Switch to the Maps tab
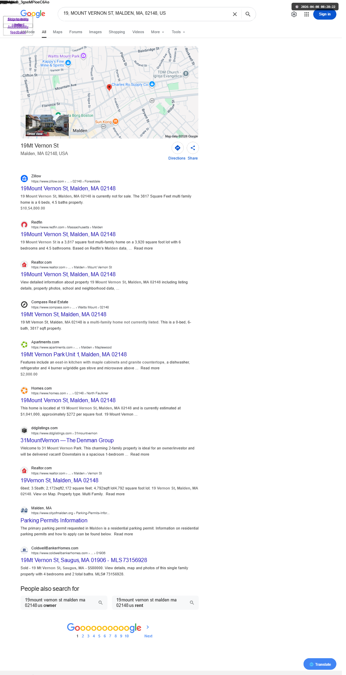This screenshot has height=675, width=346. [x=57, y=32]
